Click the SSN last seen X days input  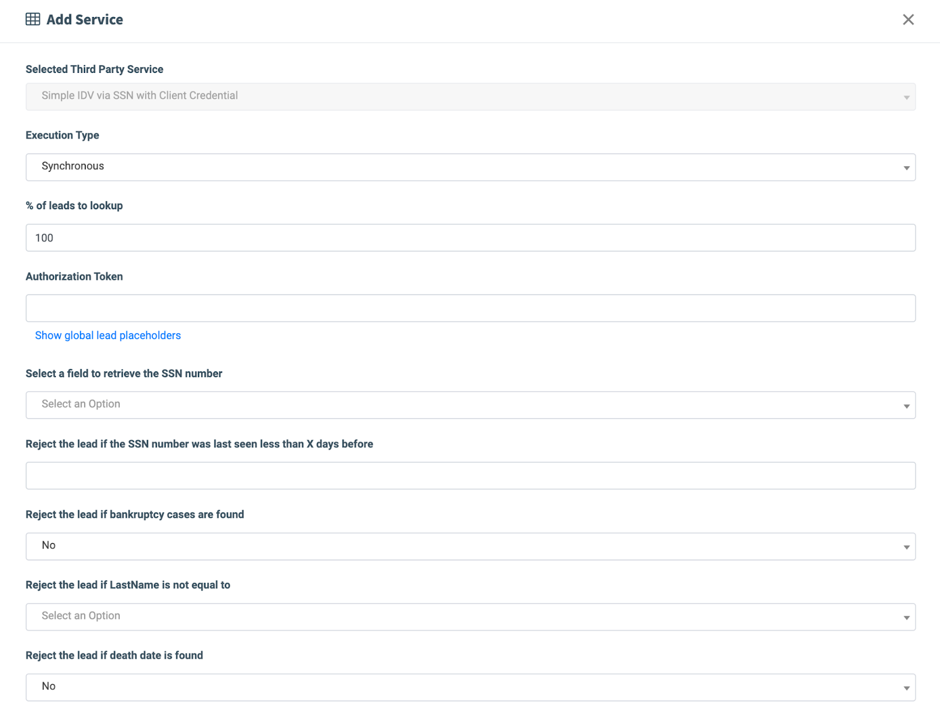point(470,475)
